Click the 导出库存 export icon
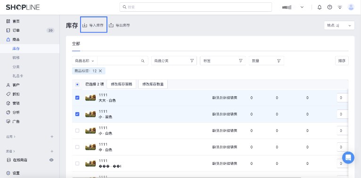361x178 pixels. [111, 25]
